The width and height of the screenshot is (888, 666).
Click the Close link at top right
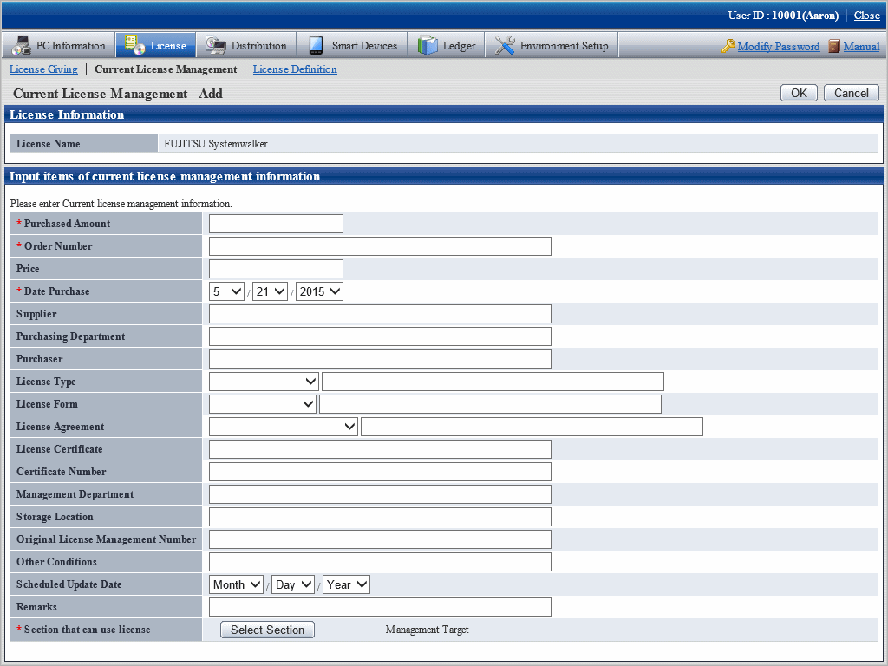(866, 16)
